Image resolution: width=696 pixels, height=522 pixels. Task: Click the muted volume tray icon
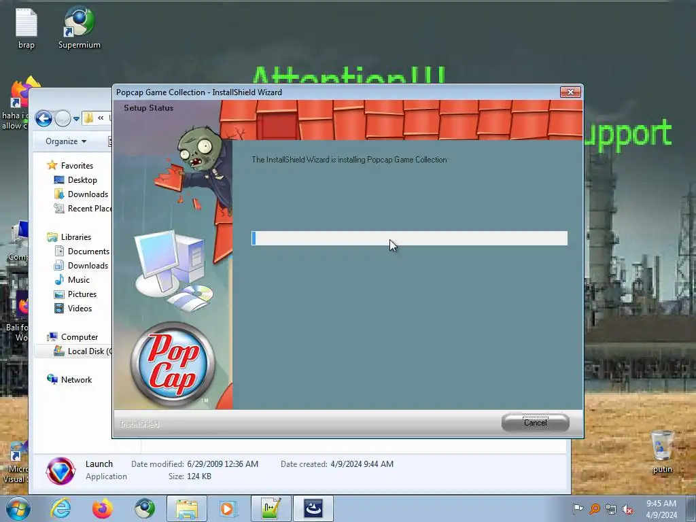(x=627, y=509)
